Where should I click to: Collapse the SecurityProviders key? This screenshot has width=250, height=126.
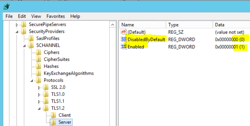click(x=17, y=32)
